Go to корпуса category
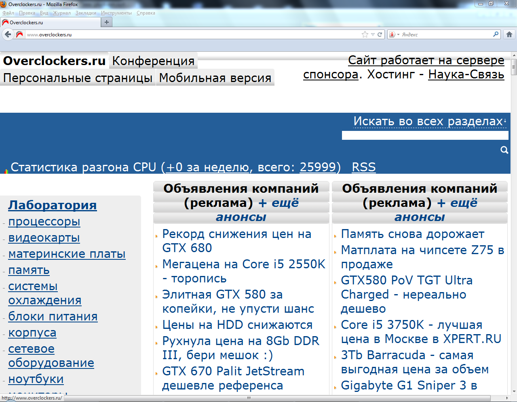Viewport: 517px width, 402px height. coord(32,333)
